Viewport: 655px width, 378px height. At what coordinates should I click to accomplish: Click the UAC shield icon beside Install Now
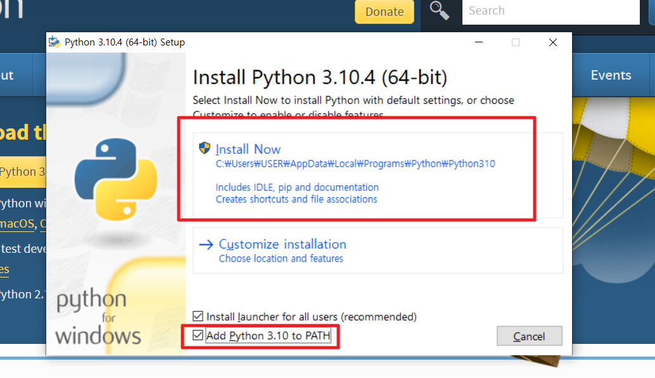click(204, 147)
